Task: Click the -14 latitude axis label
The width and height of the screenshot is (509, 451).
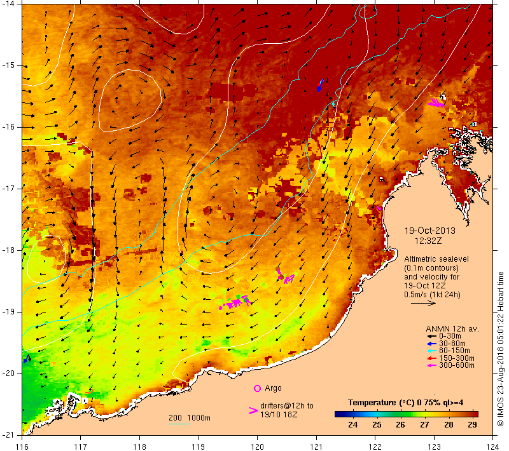Action: [x=8, y=4]
